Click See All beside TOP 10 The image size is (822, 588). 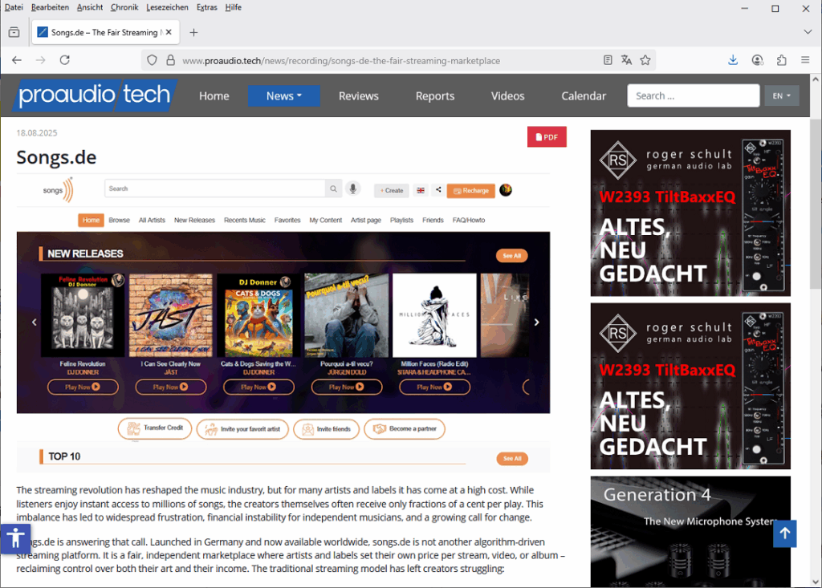(x=512, y=459)
